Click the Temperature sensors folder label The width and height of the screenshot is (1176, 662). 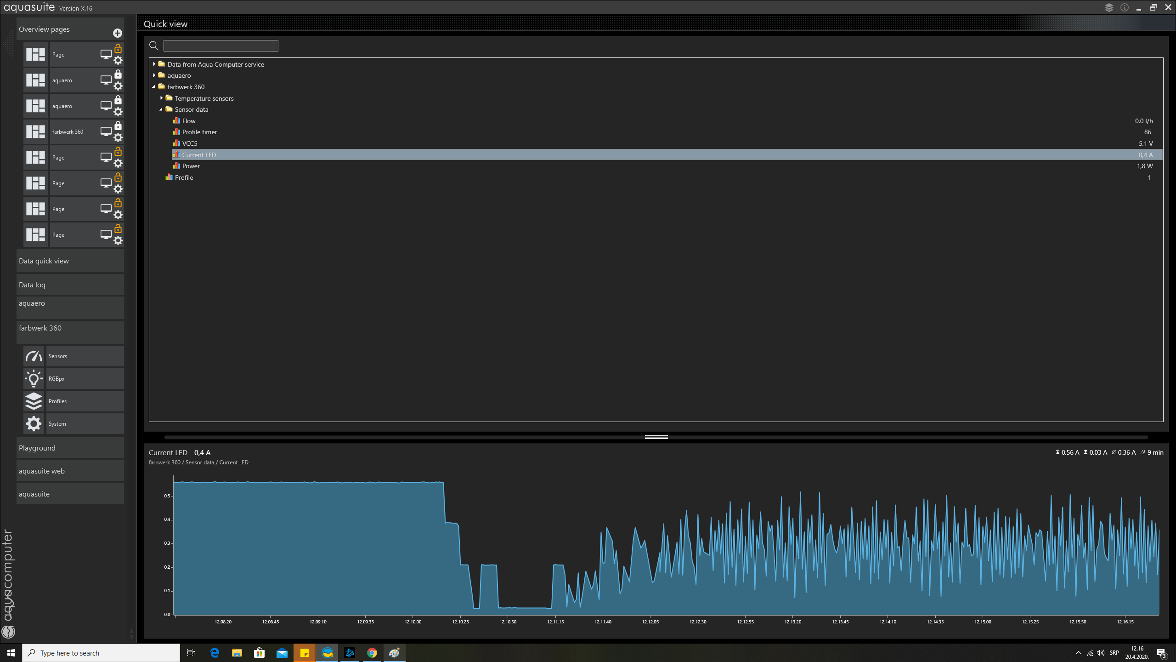204,98
